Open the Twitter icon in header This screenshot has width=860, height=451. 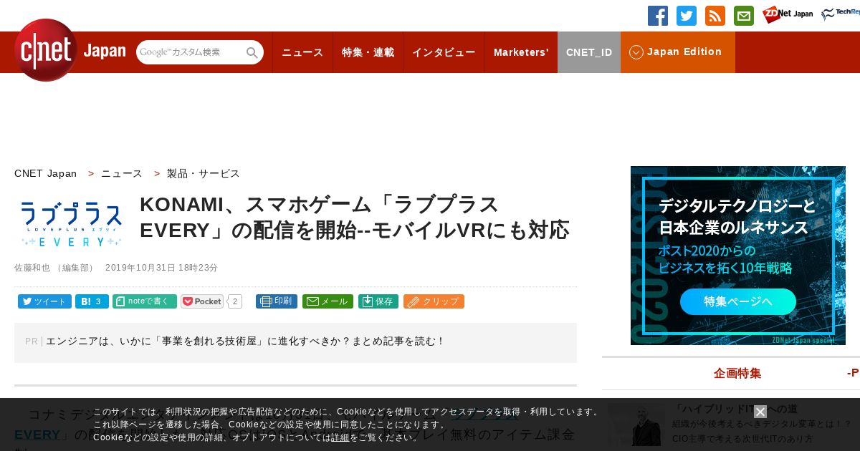tap(687, 16)
